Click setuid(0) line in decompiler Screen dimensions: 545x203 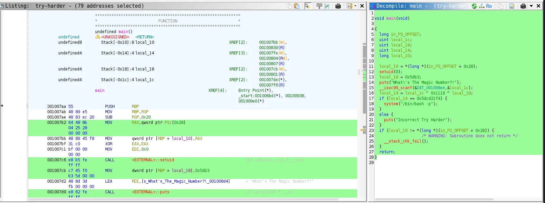[x=391, y=72]
